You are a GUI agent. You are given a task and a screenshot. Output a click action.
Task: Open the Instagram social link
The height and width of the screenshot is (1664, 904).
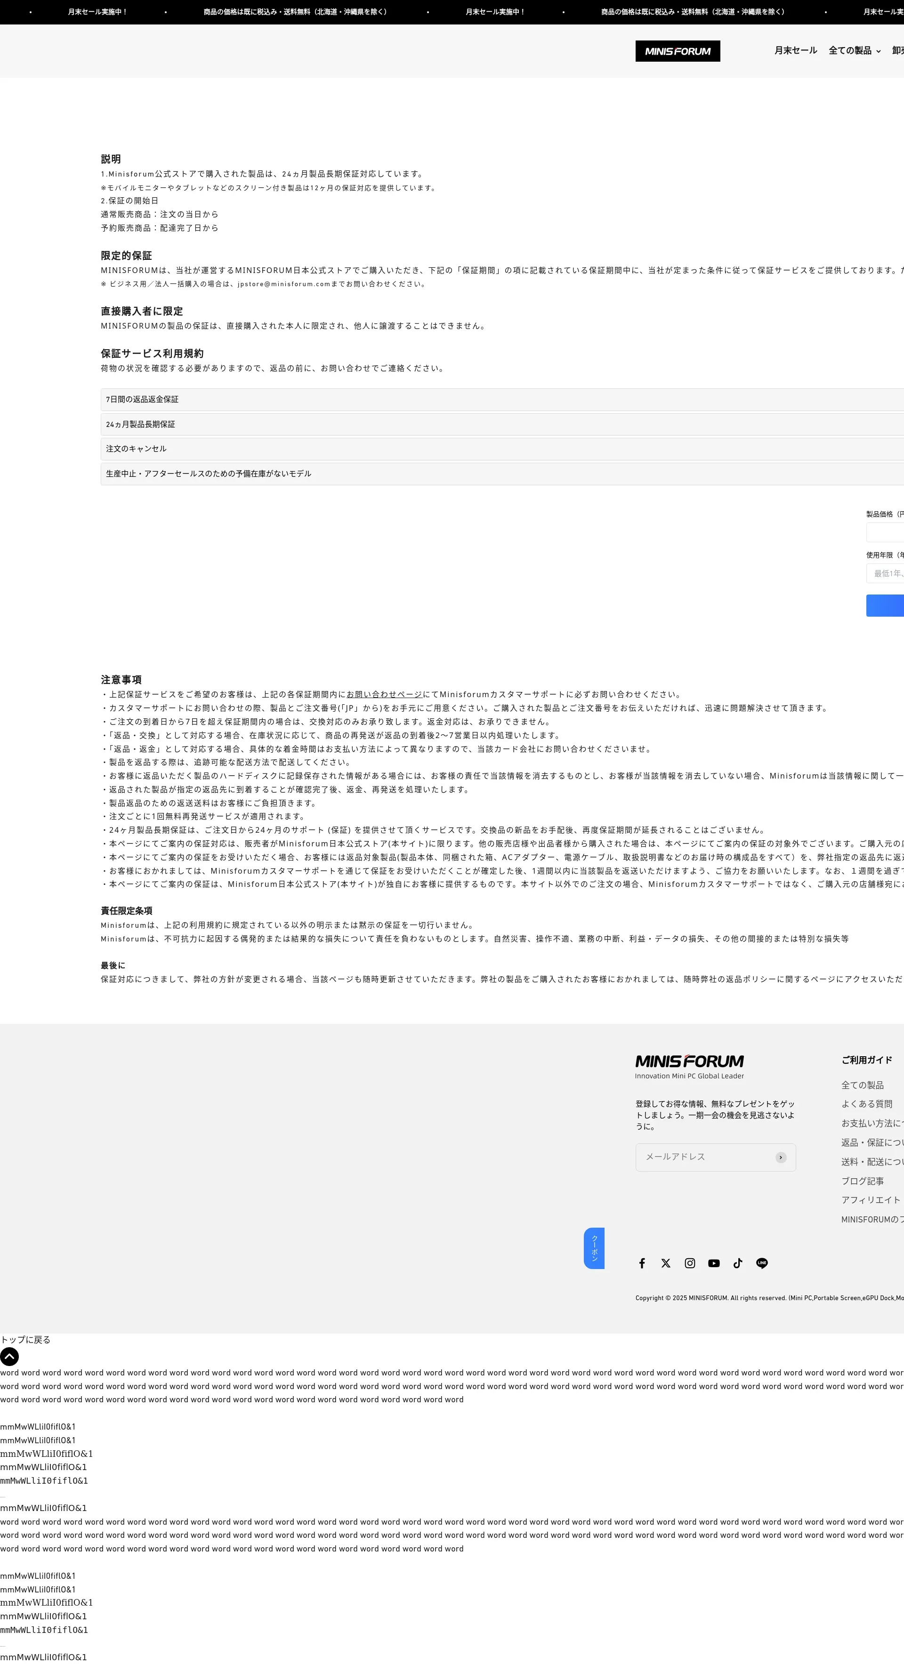(689, 1263)
